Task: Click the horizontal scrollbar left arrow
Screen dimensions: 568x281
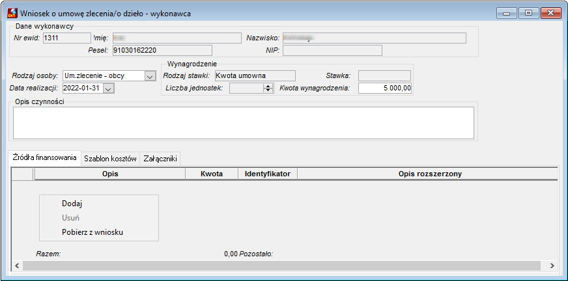Action: click(x=17, y=266)
